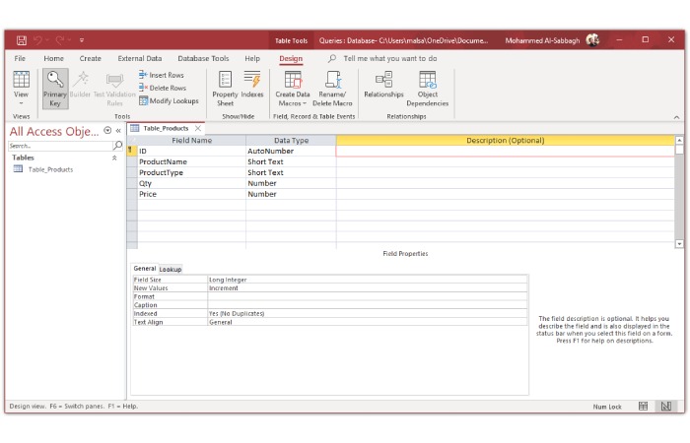Toggle the Indexes window
690x443 pixels.
coord(252,85)
